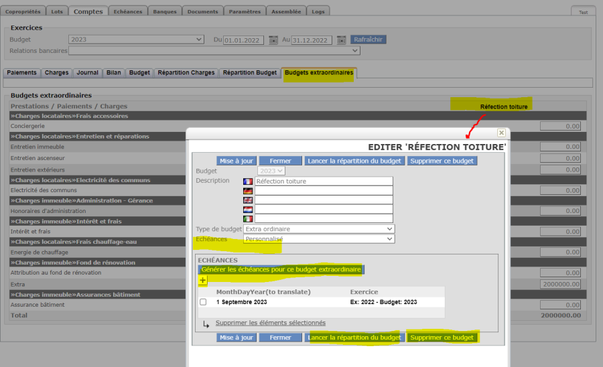Click the Supprimer les éléments sélectionnés link
The width and height of the screenshot is (603, 367).
coord(270,323)
